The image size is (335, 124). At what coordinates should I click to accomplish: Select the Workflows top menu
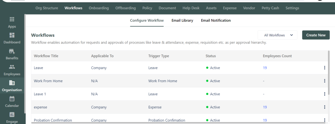pyautogui.click(x=73, y=8)
